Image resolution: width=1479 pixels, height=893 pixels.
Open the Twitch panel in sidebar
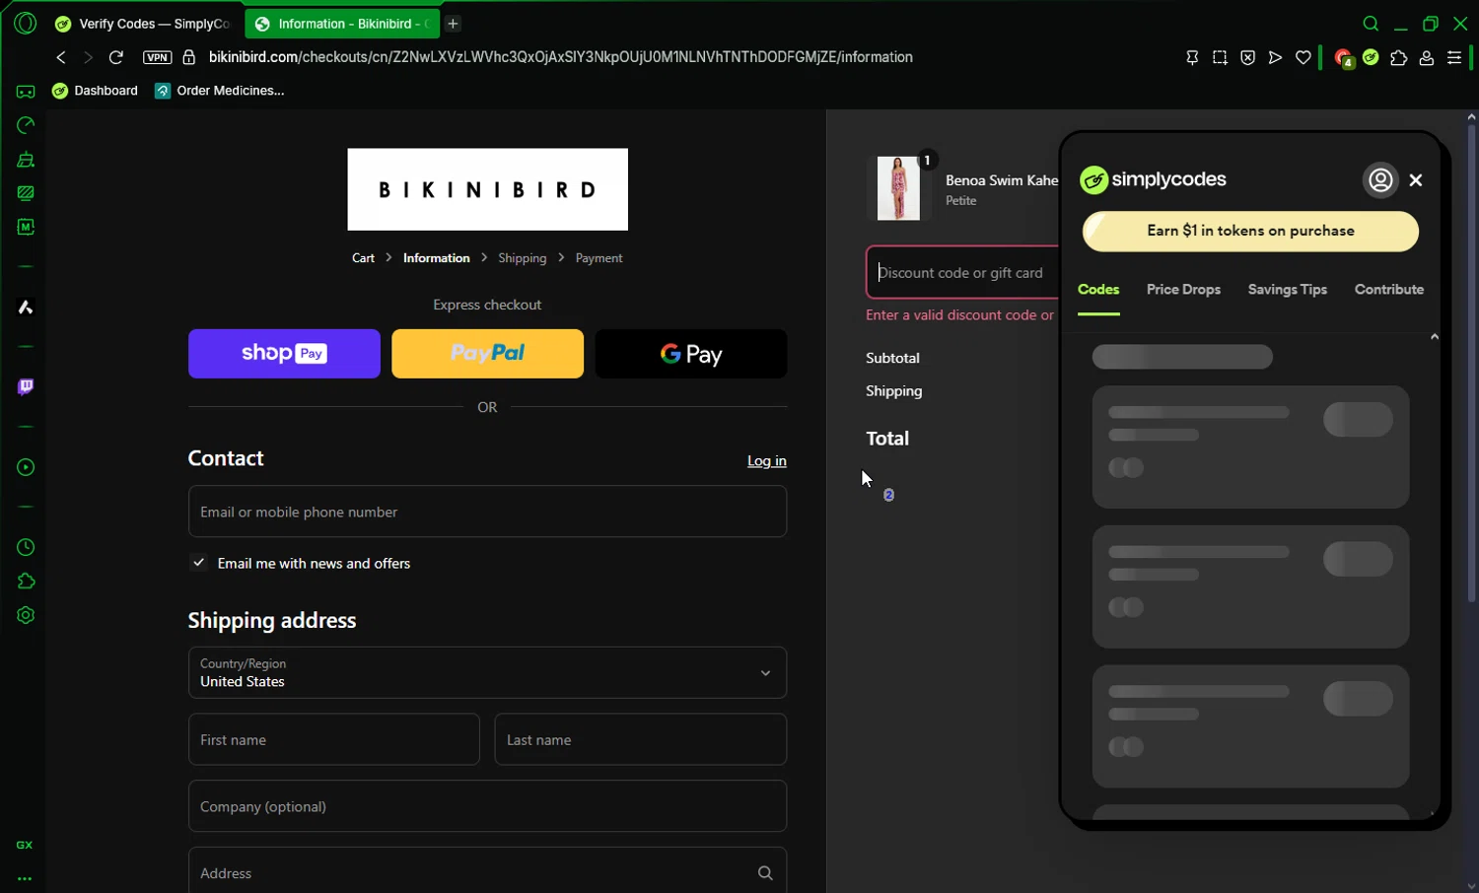point(26,386)
